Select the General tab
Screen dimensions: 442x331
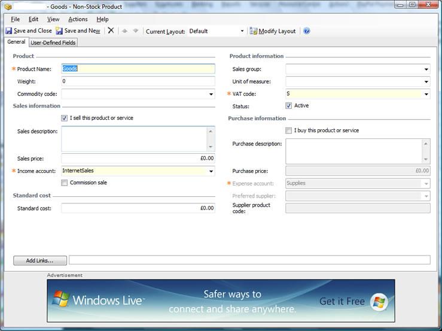tap(16, 42)
